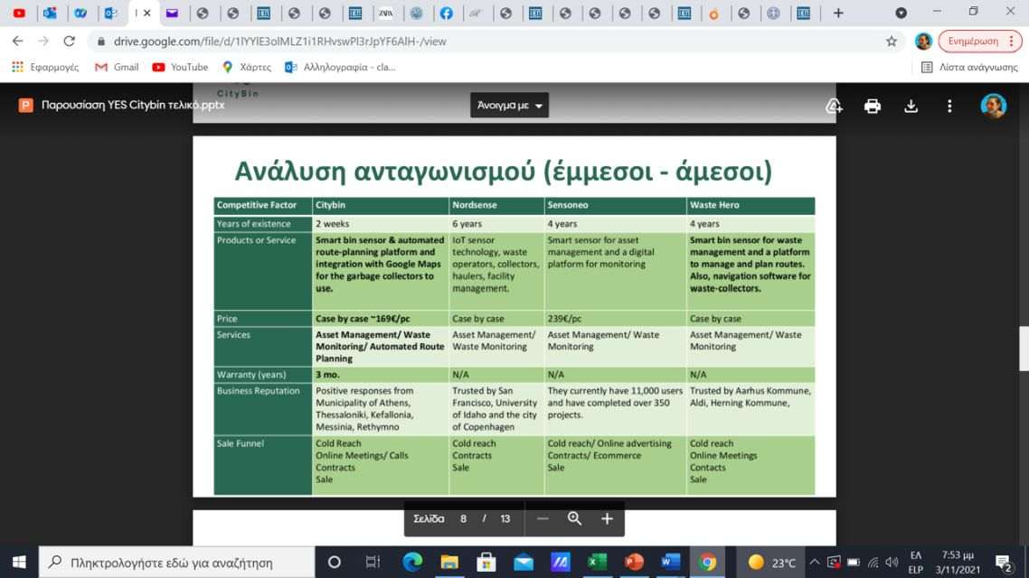The height and width of the screenshot is (578, 1029).
Task: Click the 'Ενημέρωση' Chrome update button
Action: tap(979, 42)
